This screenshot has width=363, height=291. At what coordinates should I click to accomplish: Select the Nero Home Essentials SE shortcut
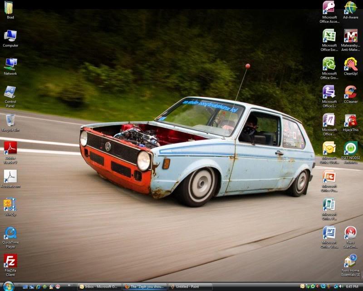[x=350, y=266]
